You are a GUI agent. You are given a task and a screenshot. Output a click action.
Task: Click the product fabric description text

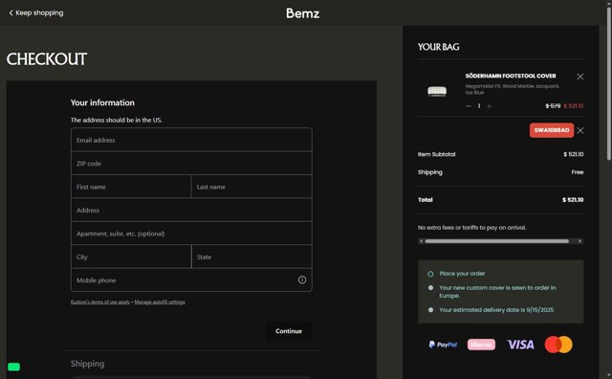click(x=513, y=89)
